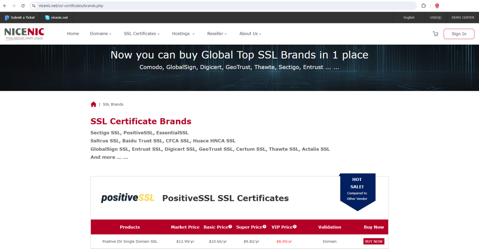479x249 pixels.
Task: Open Skype chat via the nicenic.net icon
Action: point(47,17)
